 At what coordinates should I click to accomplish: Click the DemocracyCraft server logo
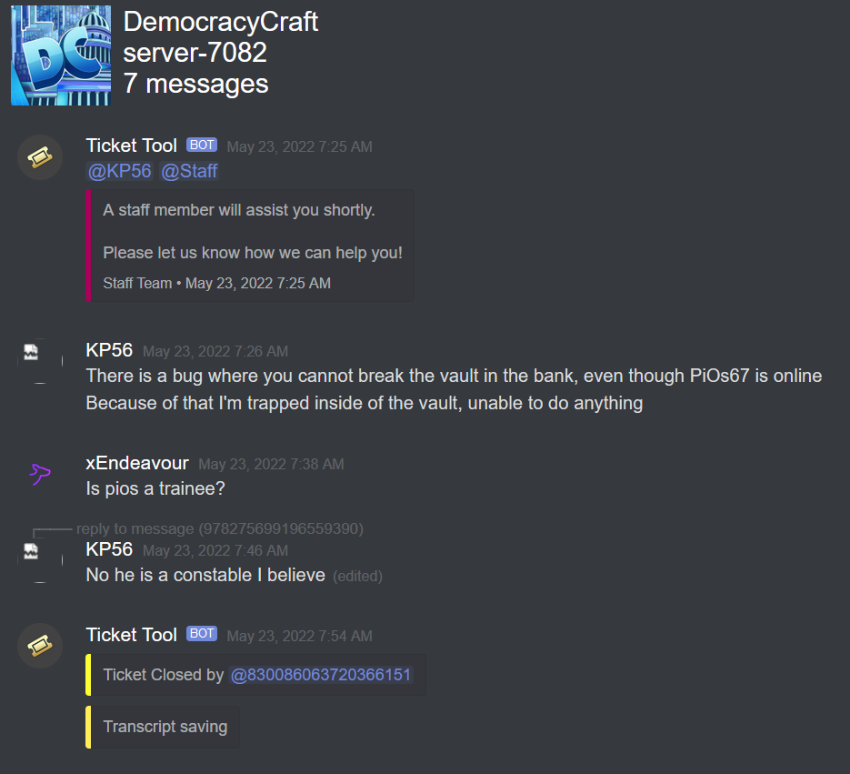[61, 55]
